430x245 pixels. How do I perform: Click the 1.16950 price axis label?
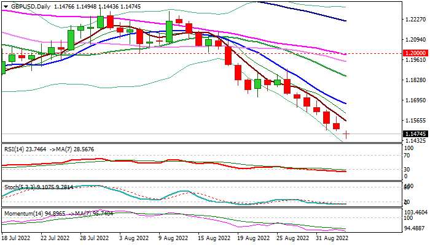[416, 100]
